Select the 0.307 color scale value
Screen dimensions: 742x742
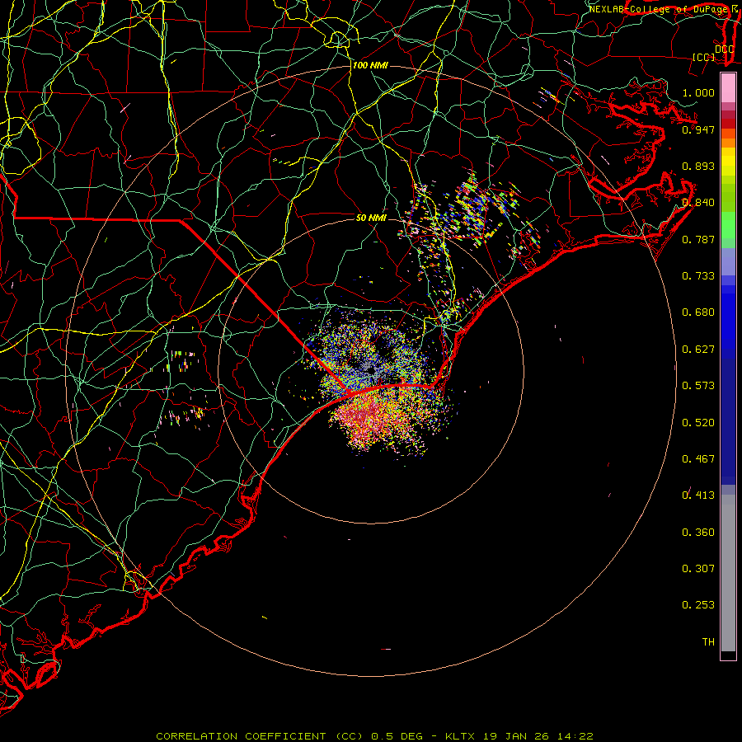click(698, 569)
